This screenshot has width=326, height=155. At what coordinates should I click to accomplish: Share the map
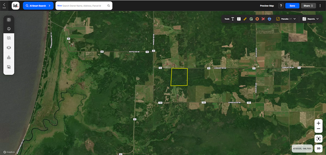308,6
